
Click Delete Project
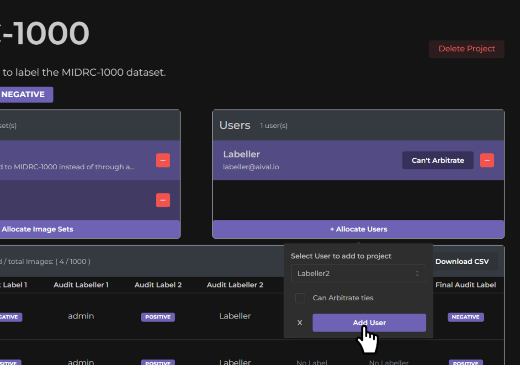466,49
